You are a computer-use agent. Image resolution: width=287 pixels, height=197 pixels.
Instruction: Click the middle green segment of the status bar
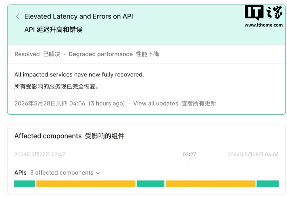[x=150, y=184]
